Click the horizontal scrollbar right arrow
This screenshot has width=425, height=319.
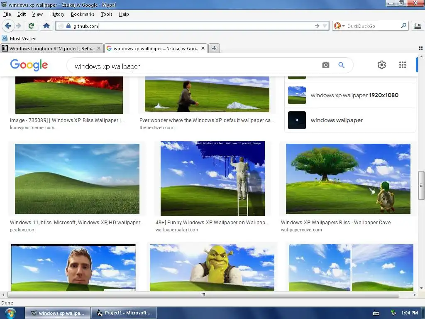coord(415,294)
